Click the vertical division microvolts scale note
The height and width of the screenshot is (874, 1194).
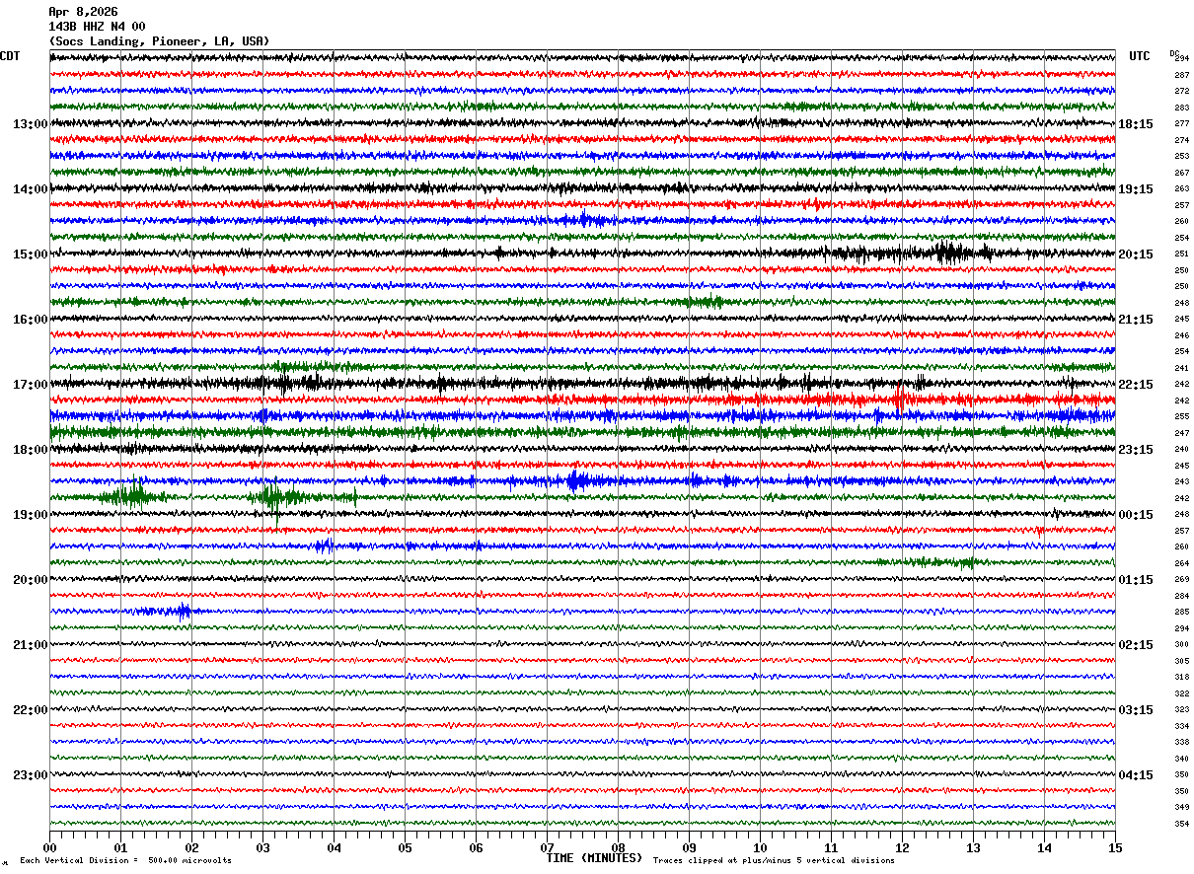click(125, 860)
